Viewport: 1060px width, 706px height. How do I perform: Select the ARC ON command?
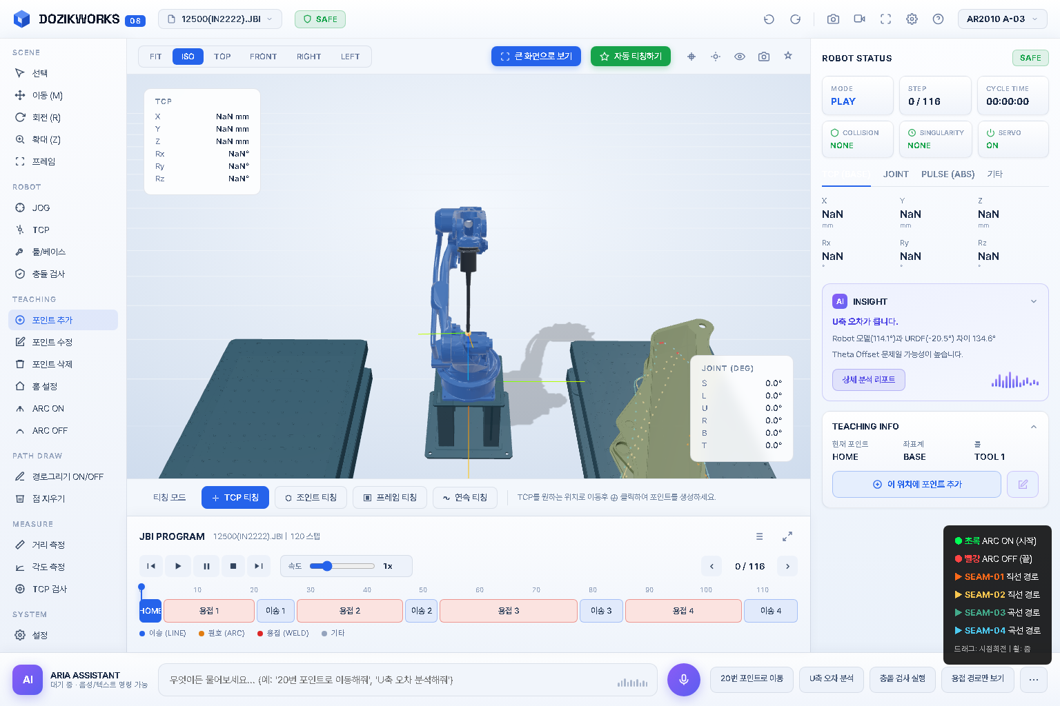coord(63,408)
